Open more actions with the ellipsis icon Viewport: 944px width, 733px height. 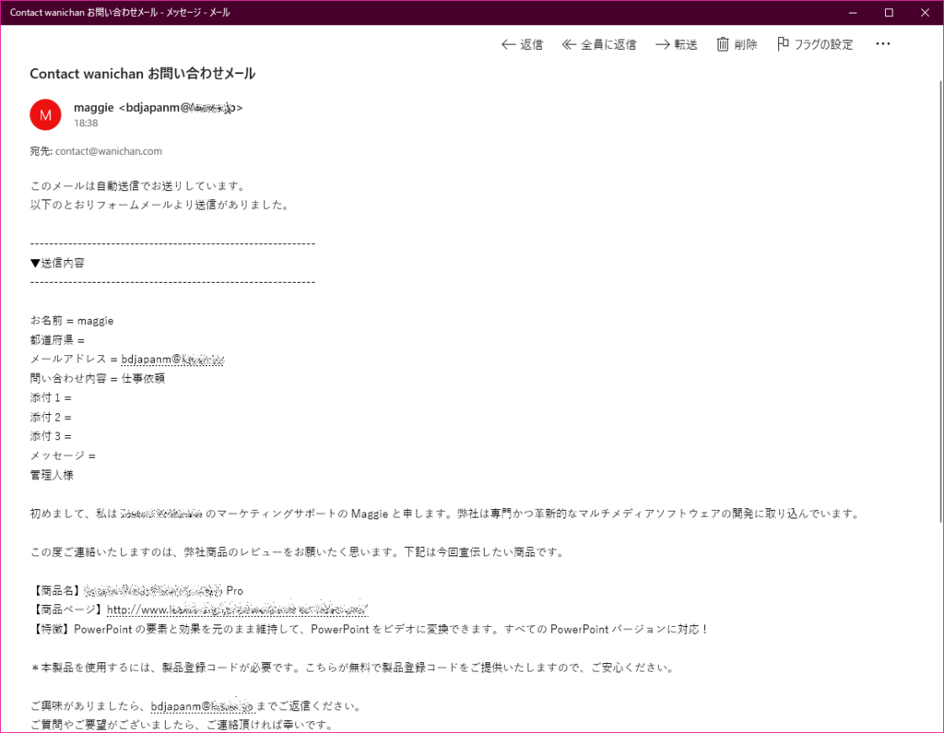(x=882, y=43)
